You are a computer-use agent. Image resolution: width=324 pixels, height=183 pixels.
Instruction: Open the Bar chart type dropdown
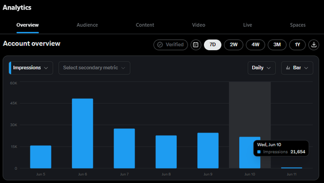[297, 68]
